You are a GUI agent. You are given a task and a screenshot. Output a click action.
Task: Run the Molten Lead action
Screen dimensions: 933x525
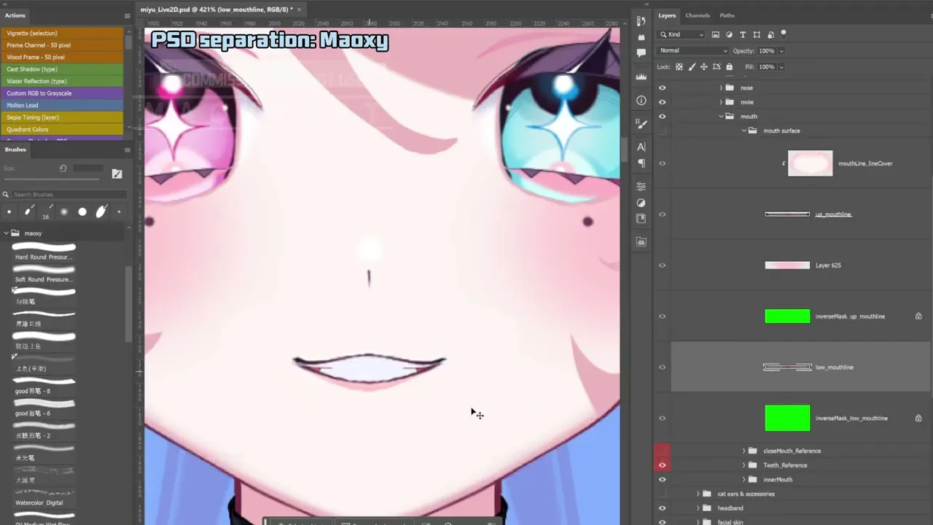pyautogui.click(x=63, y=105)
